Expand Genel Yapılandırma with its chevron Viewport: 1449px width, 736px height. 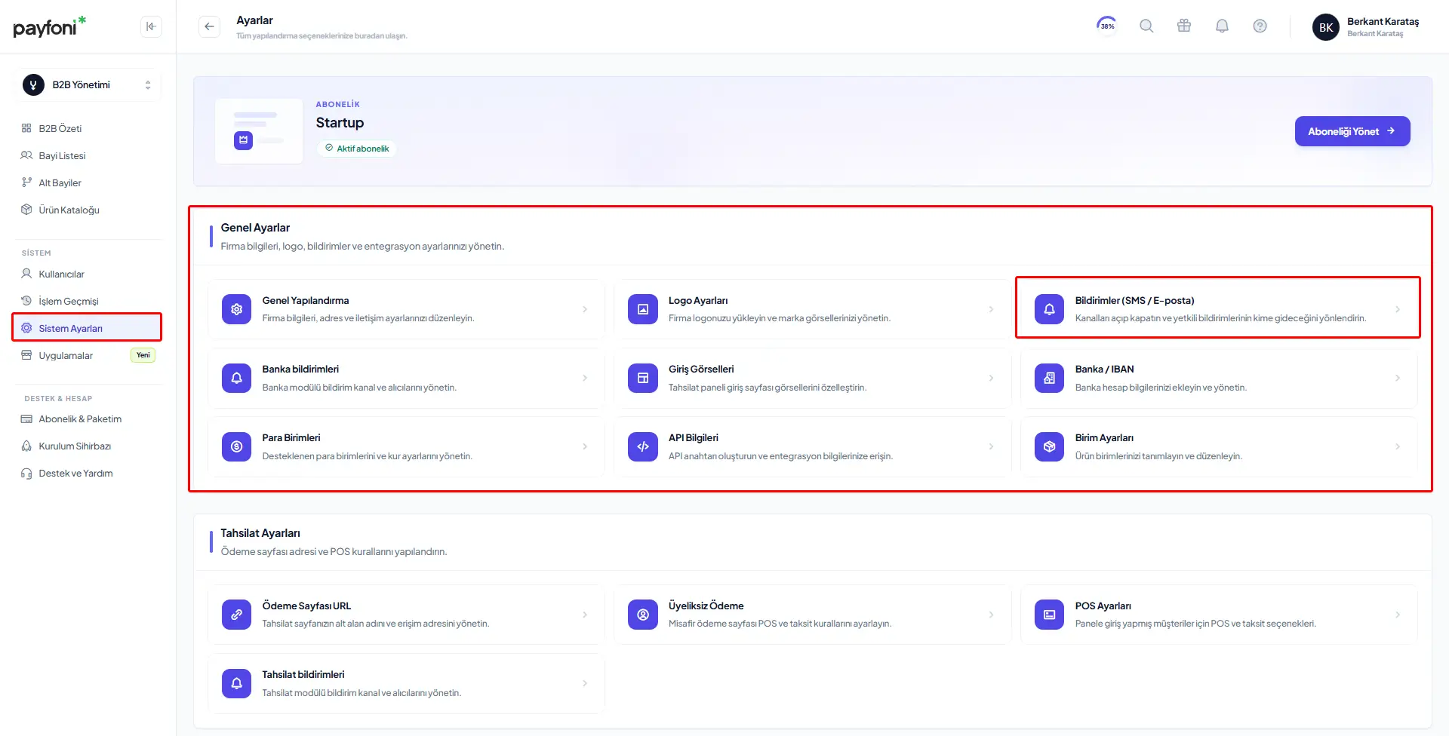(x=585, y=309)
